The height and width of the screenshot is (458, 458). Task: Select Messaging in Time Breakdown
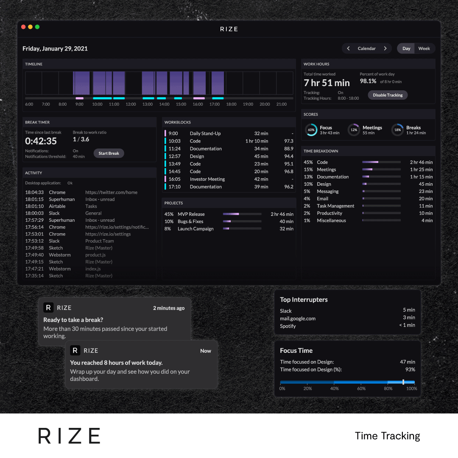[368, 191]
